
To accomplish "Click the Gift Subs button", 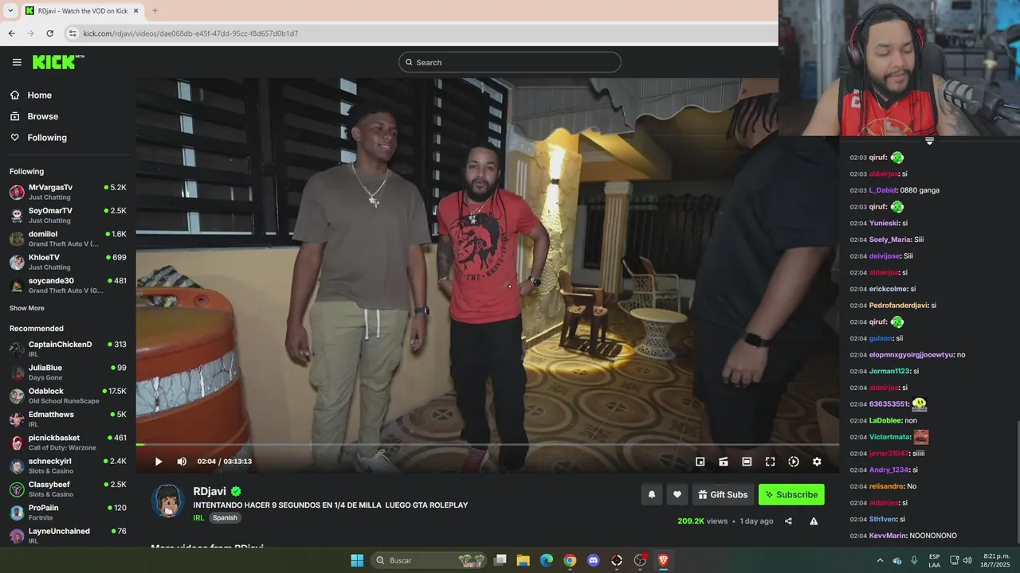I will (x=723, y=494).
